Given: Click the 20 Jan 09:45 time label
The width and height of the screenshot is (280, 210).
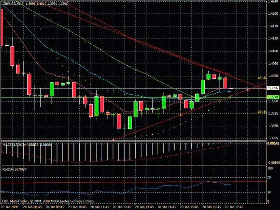Looking at the screenshot, I should 55,207.
